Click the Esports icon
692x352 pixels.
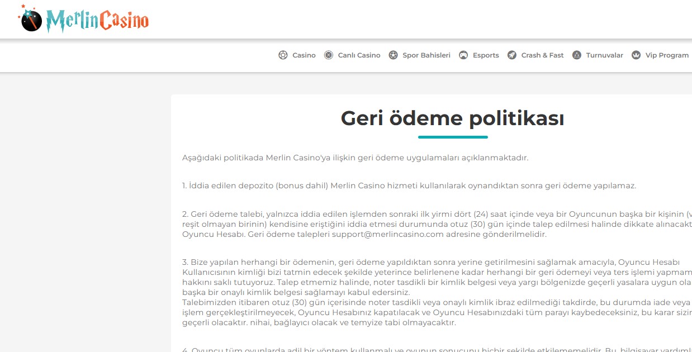tap(463, 55)
